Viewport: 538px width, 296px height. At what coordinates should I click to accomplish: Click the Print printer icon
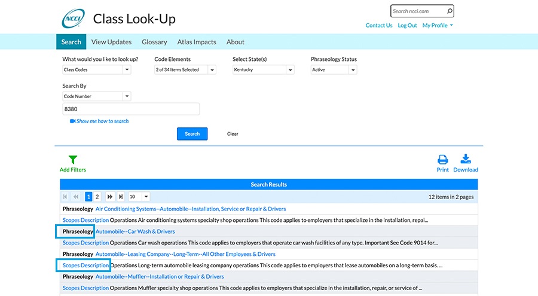(442, 159)
